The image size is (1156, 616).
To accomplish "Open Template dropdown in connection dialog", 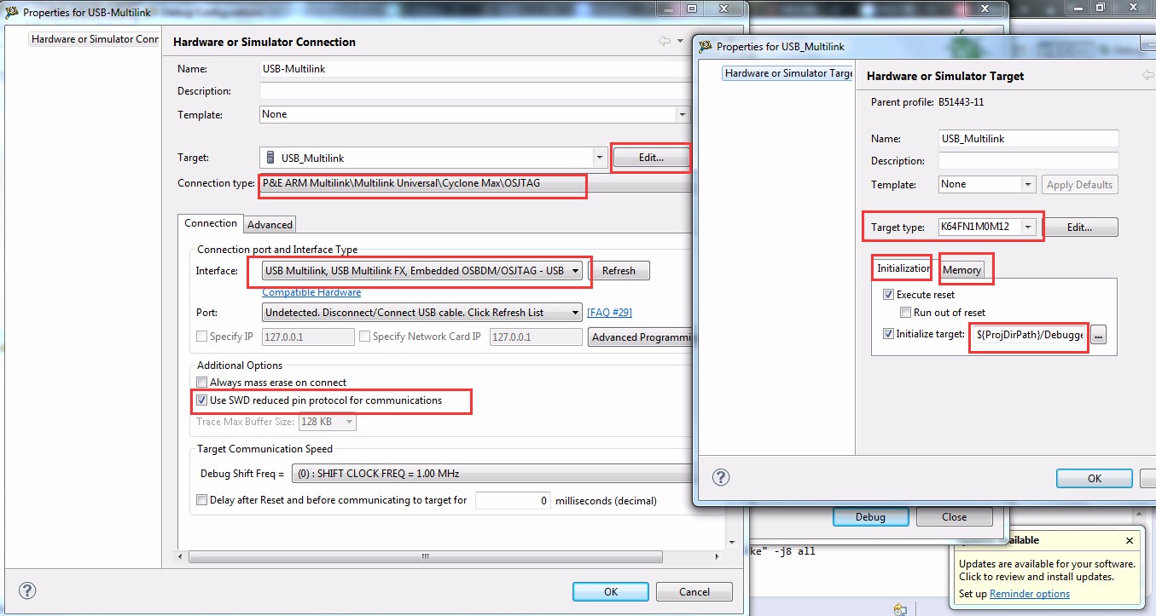I will [682, 114].
